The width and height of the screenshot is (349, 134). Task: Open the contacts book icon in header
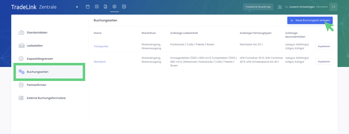(x=124, y=7)
